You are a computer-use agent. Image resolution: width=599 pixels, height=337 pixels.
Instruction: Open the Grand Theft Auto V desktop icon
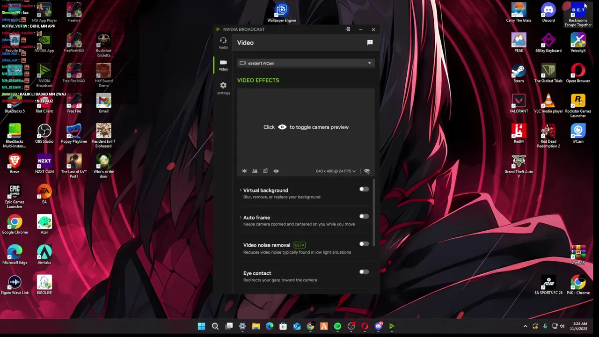point(519,167)
